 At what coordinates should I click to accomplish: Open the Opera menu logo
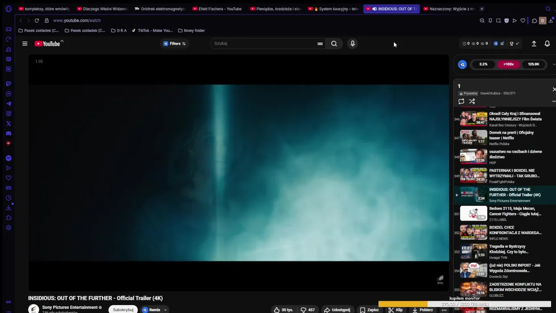[8, 9]
